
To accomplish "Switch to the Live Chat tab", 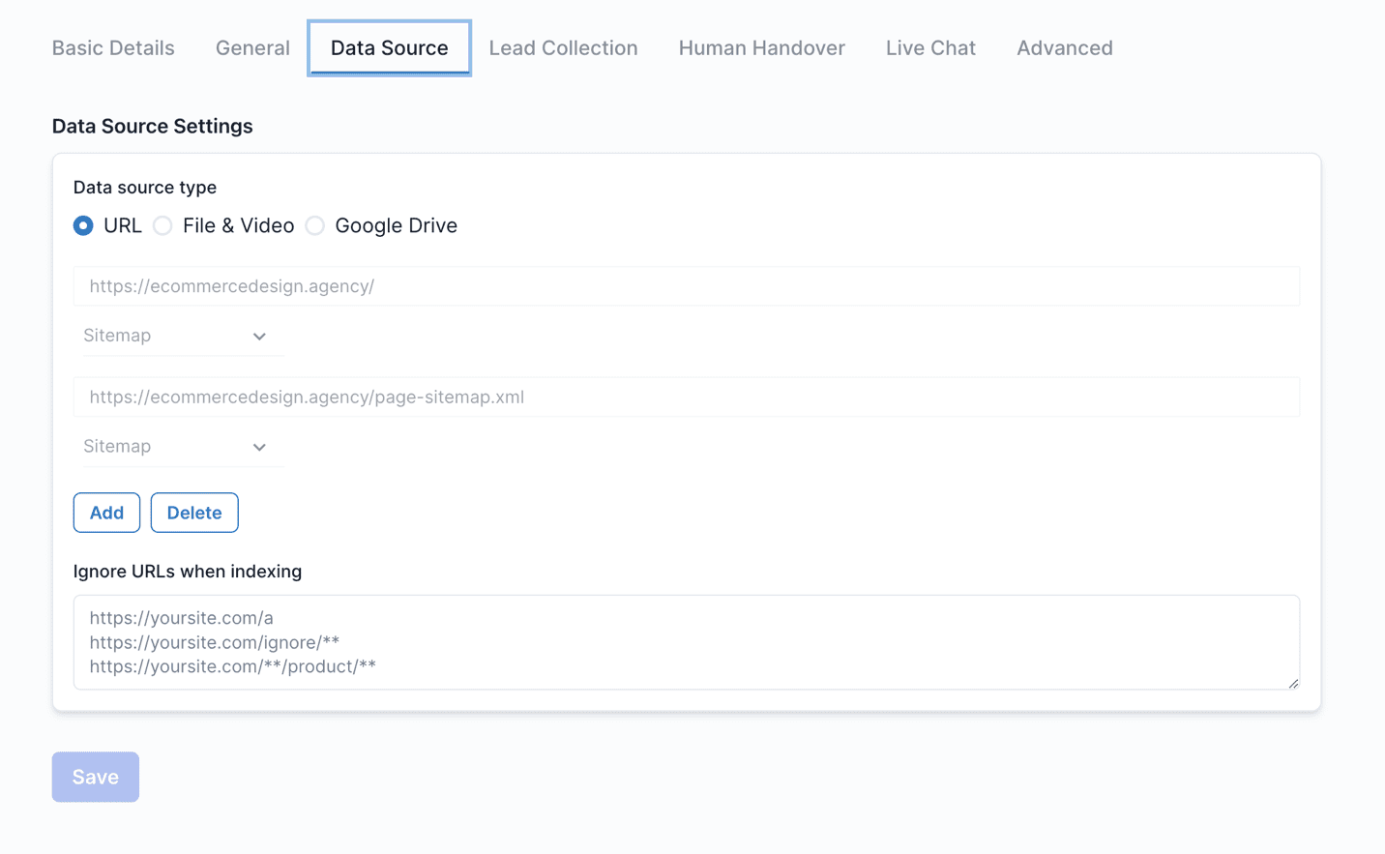I will click(x=930, y=48).
